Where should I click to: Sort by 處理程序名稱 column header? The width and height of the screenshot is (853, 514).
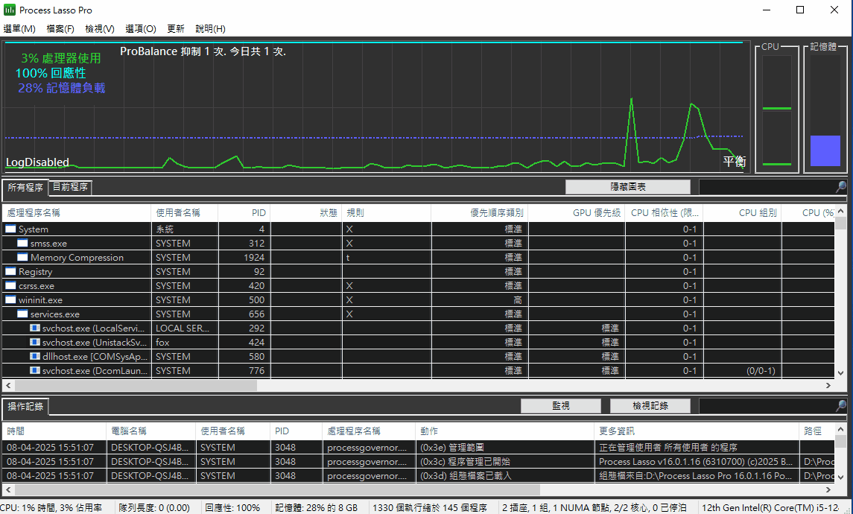(x=77, y=212)
